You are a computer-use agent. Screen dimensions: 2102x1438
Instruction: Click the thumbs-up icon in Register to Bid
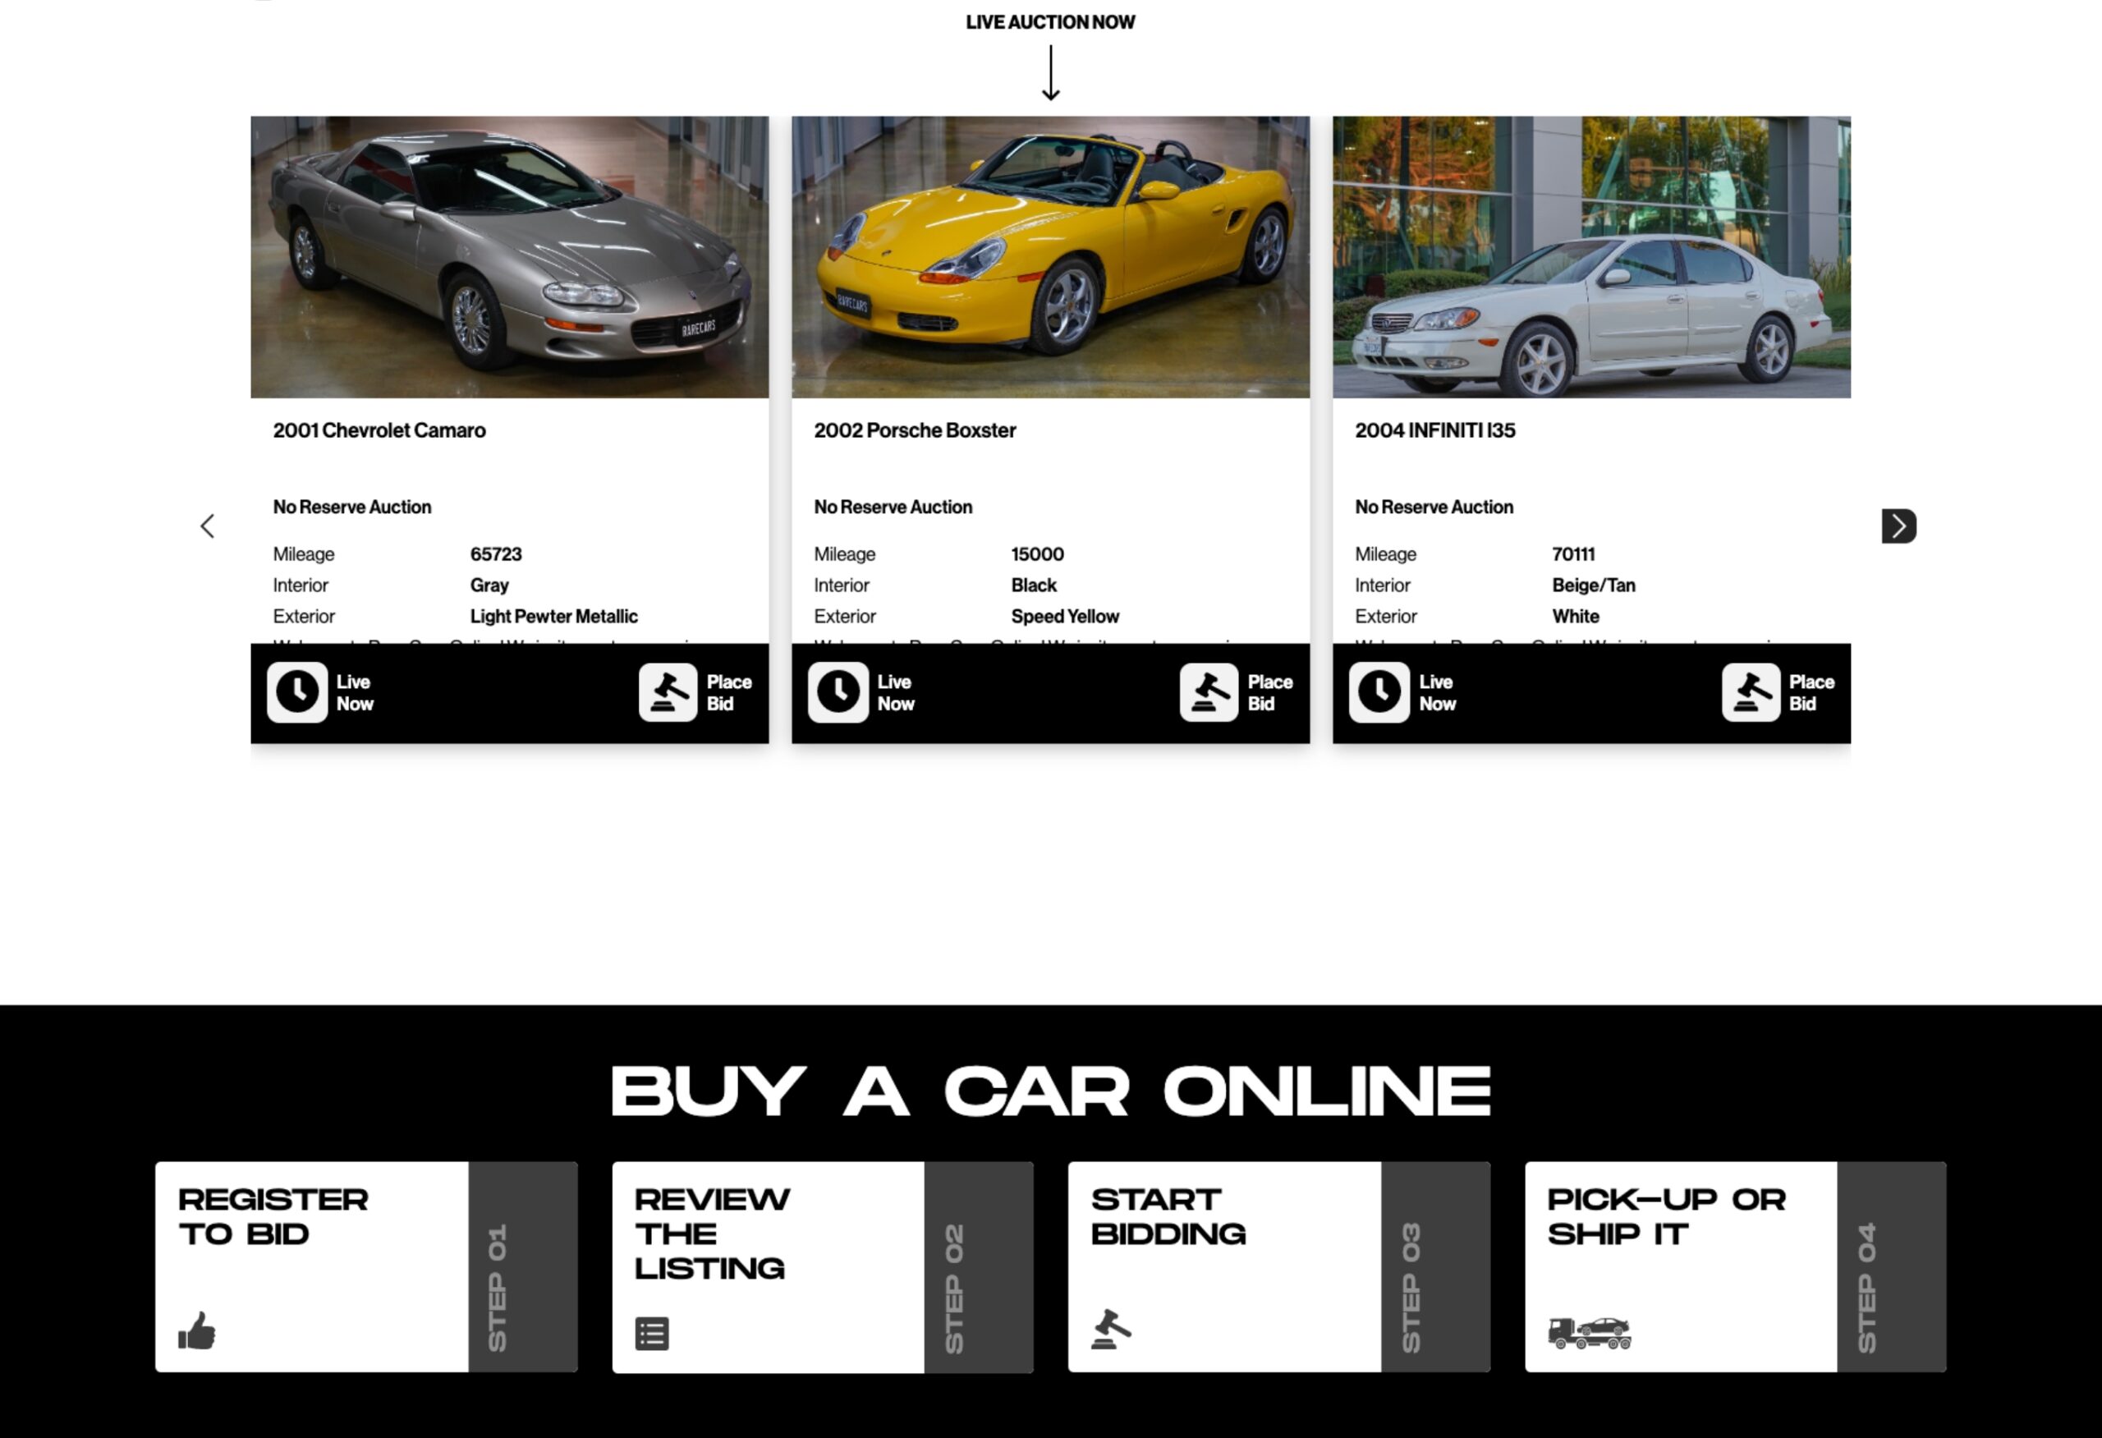(x=197, y=1330)
